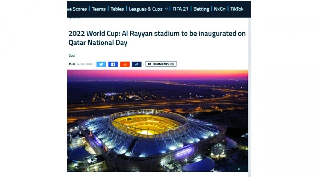Click the article headline about Al Rayyan stadium
This screenshot has width=320, height=177.
[x=157, y=38]
